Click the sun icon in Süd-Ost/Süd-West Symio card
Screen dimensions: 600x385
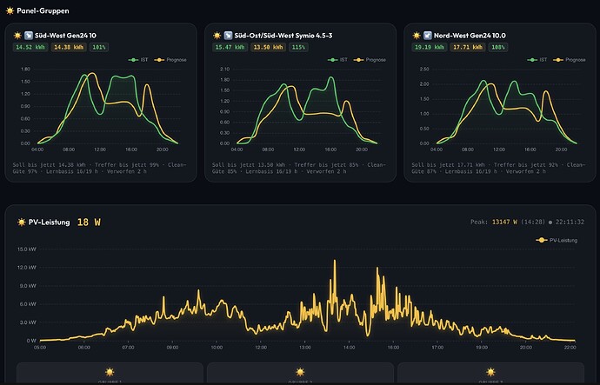217,36
